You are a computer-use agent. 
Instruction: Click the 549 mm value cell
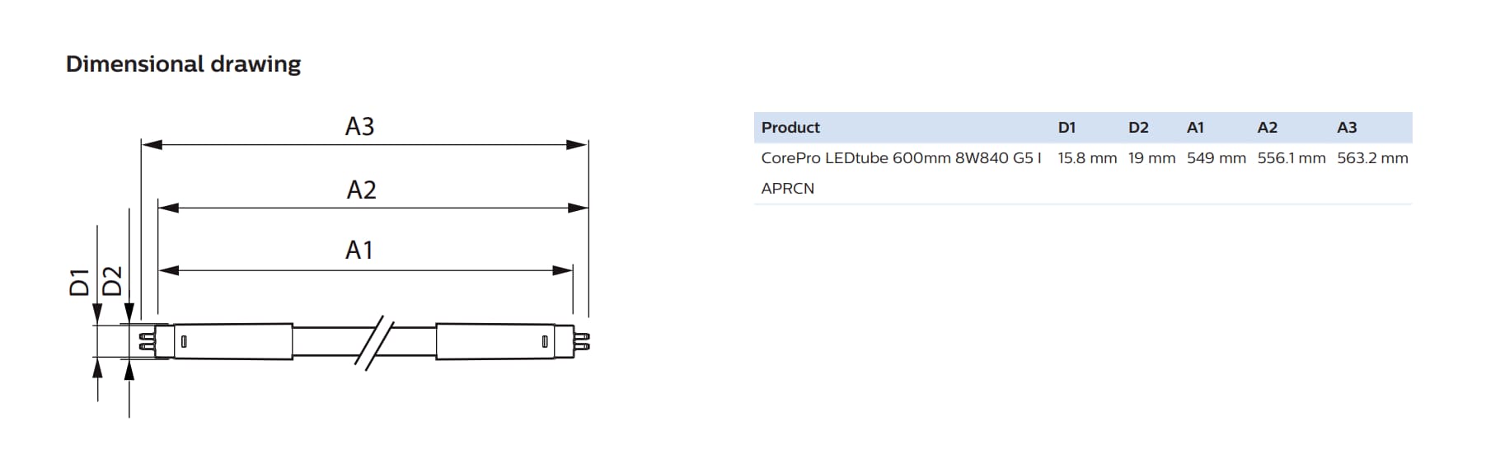pyautogui.click(x=1217, y=158)
